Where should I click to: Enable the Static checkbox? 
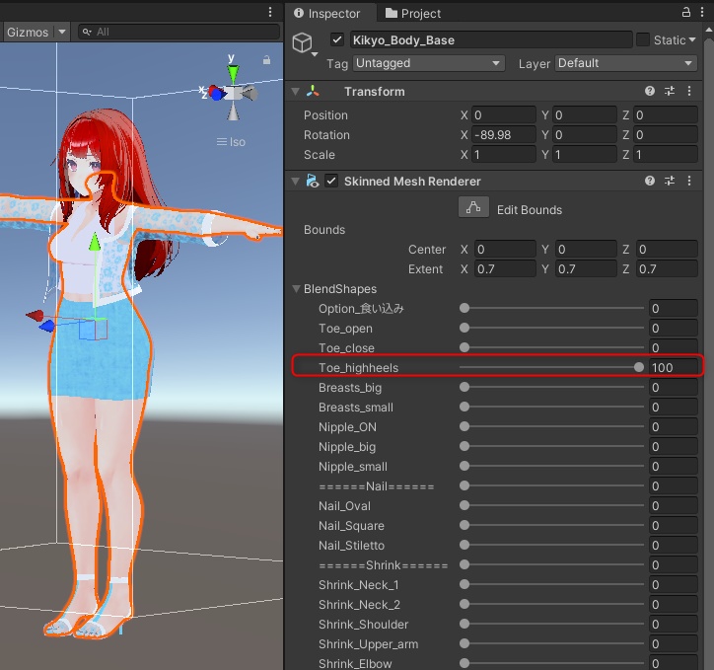(x=643, y=40)
